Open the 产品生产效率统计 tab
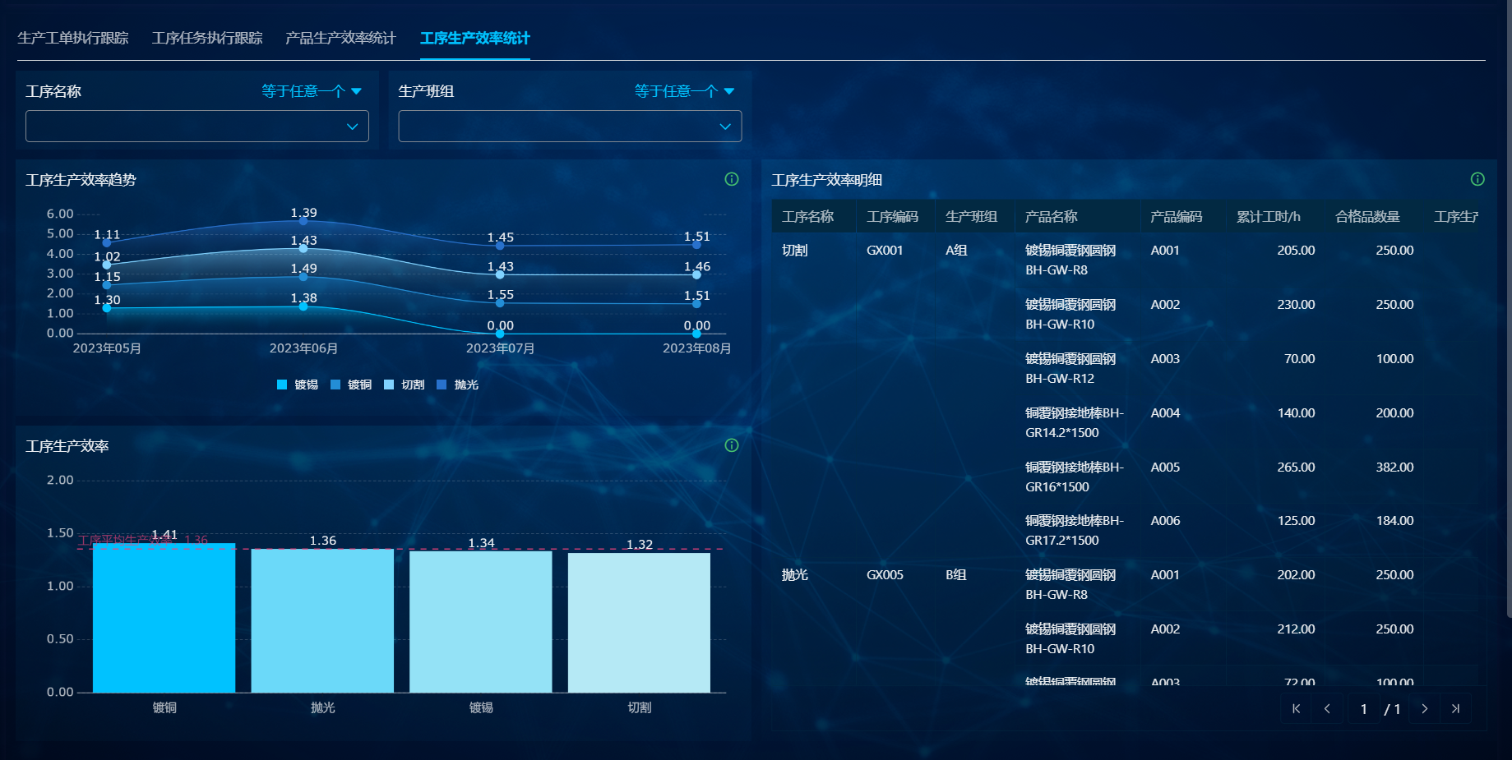Screen dimensions: 1512x760 pos(340,38)
